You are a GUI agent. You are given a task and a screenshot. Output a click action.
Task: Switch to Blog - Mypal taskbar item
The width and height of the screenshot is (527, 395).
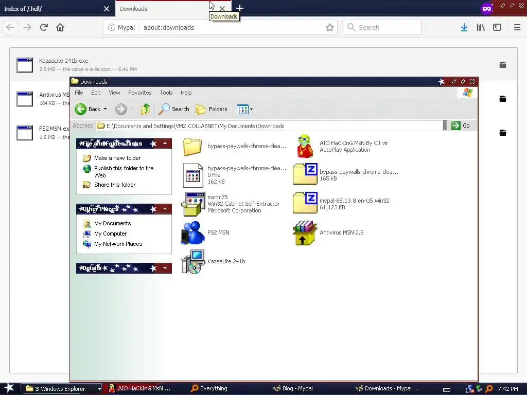click(293, 388)
